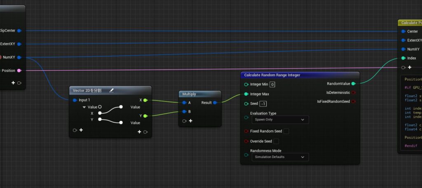Edit the Seed value field showing -1
This screenshot has height=188, width=422.
coord(263,104)
